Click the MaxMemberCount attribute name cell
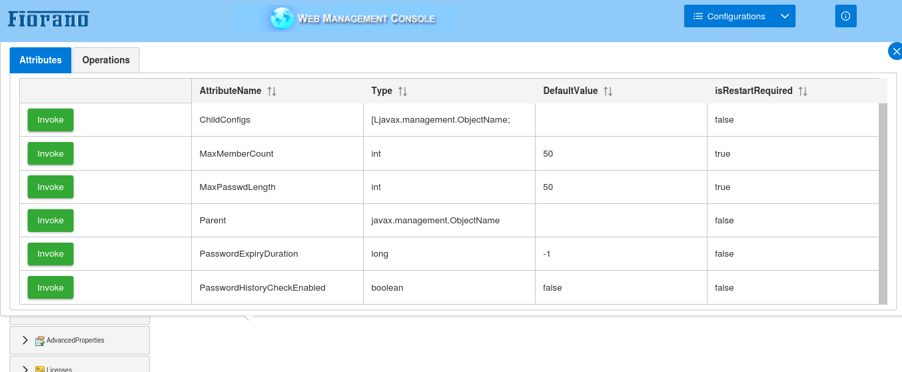 tap(277, 153)
